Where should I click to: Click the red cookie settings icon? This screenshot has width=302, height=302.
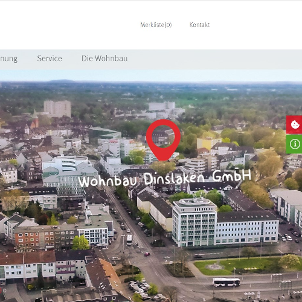click(x=294, y=124)
